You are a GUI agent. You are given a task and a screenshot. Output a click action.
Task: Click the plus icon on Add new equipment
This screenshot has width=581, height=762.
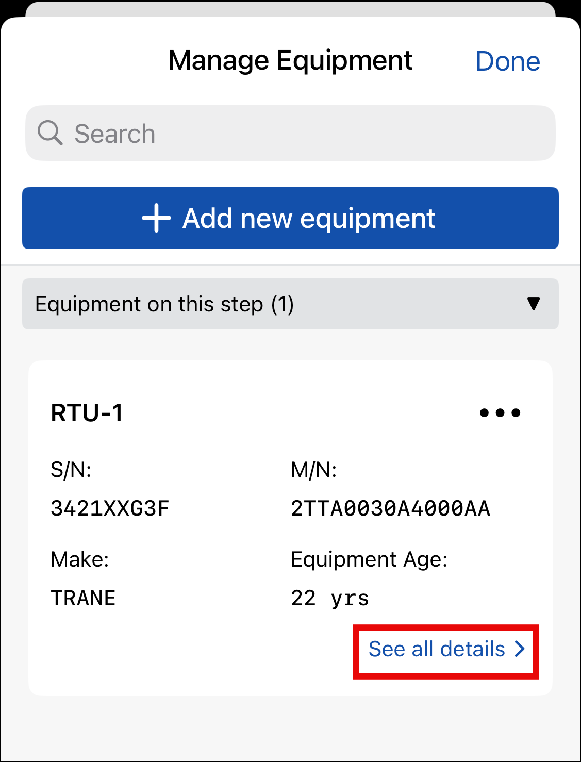(156, 218)
